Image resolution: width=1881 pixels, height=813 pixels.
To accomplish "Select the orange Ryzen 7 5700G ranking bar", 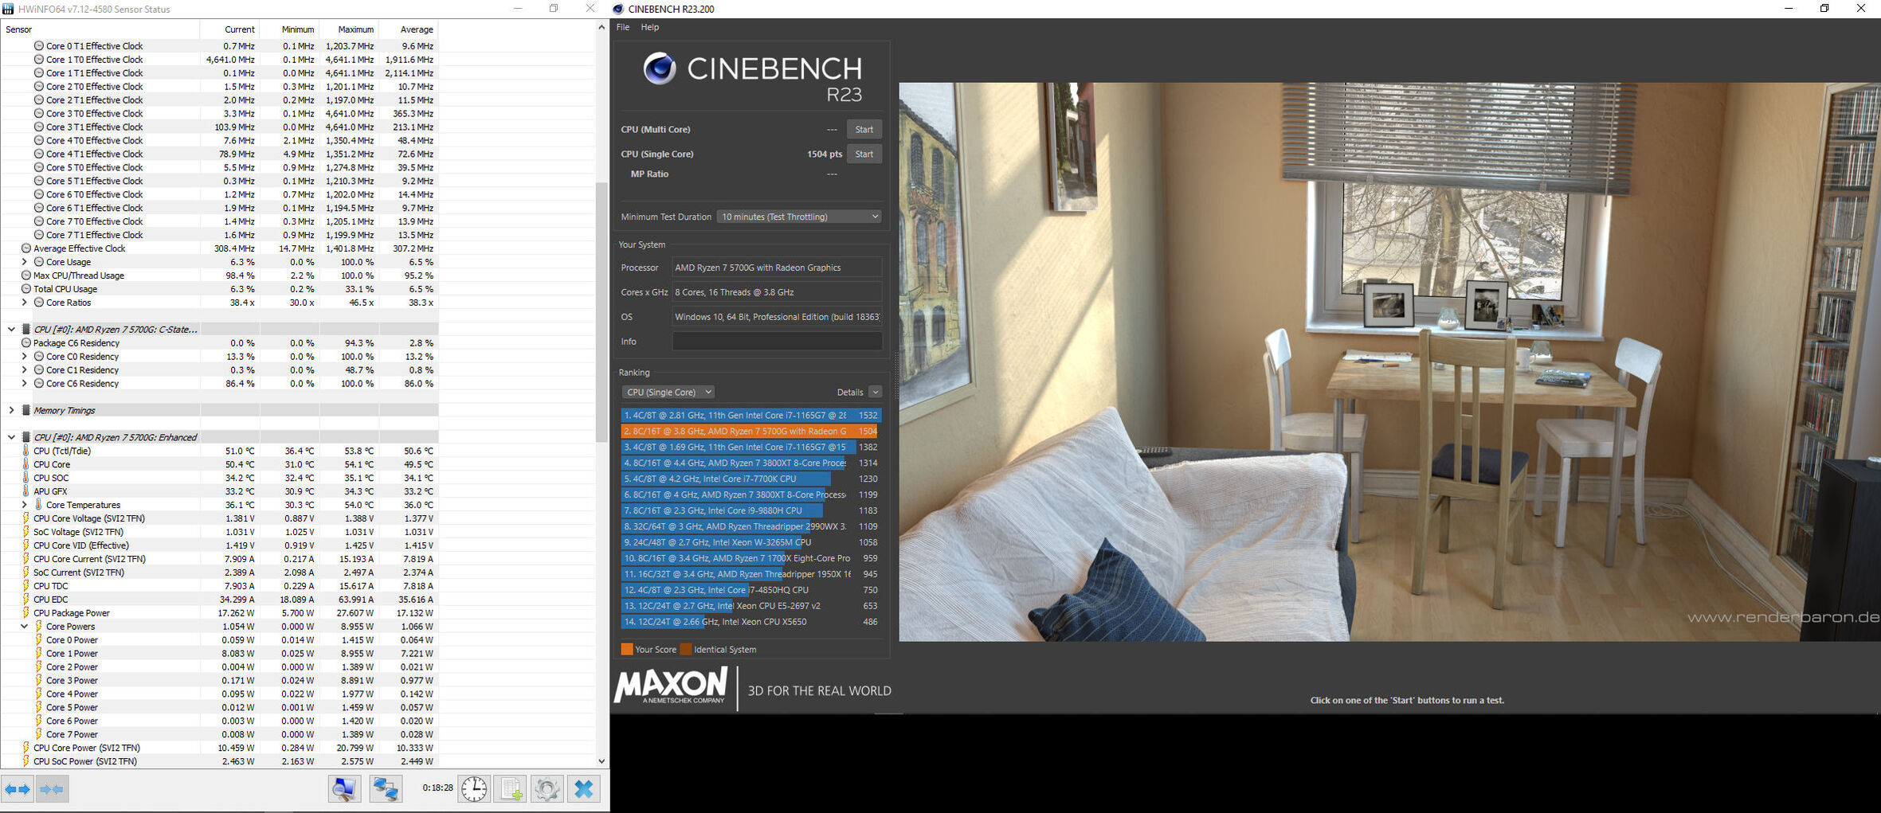I will click(x=750, y=431).
